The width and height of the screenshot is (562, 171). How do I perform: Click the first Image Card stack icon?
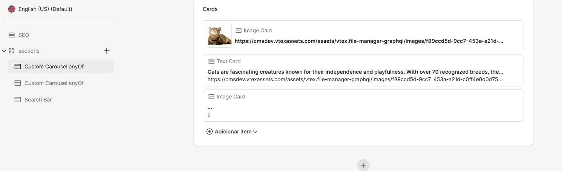tap(239, 30)
